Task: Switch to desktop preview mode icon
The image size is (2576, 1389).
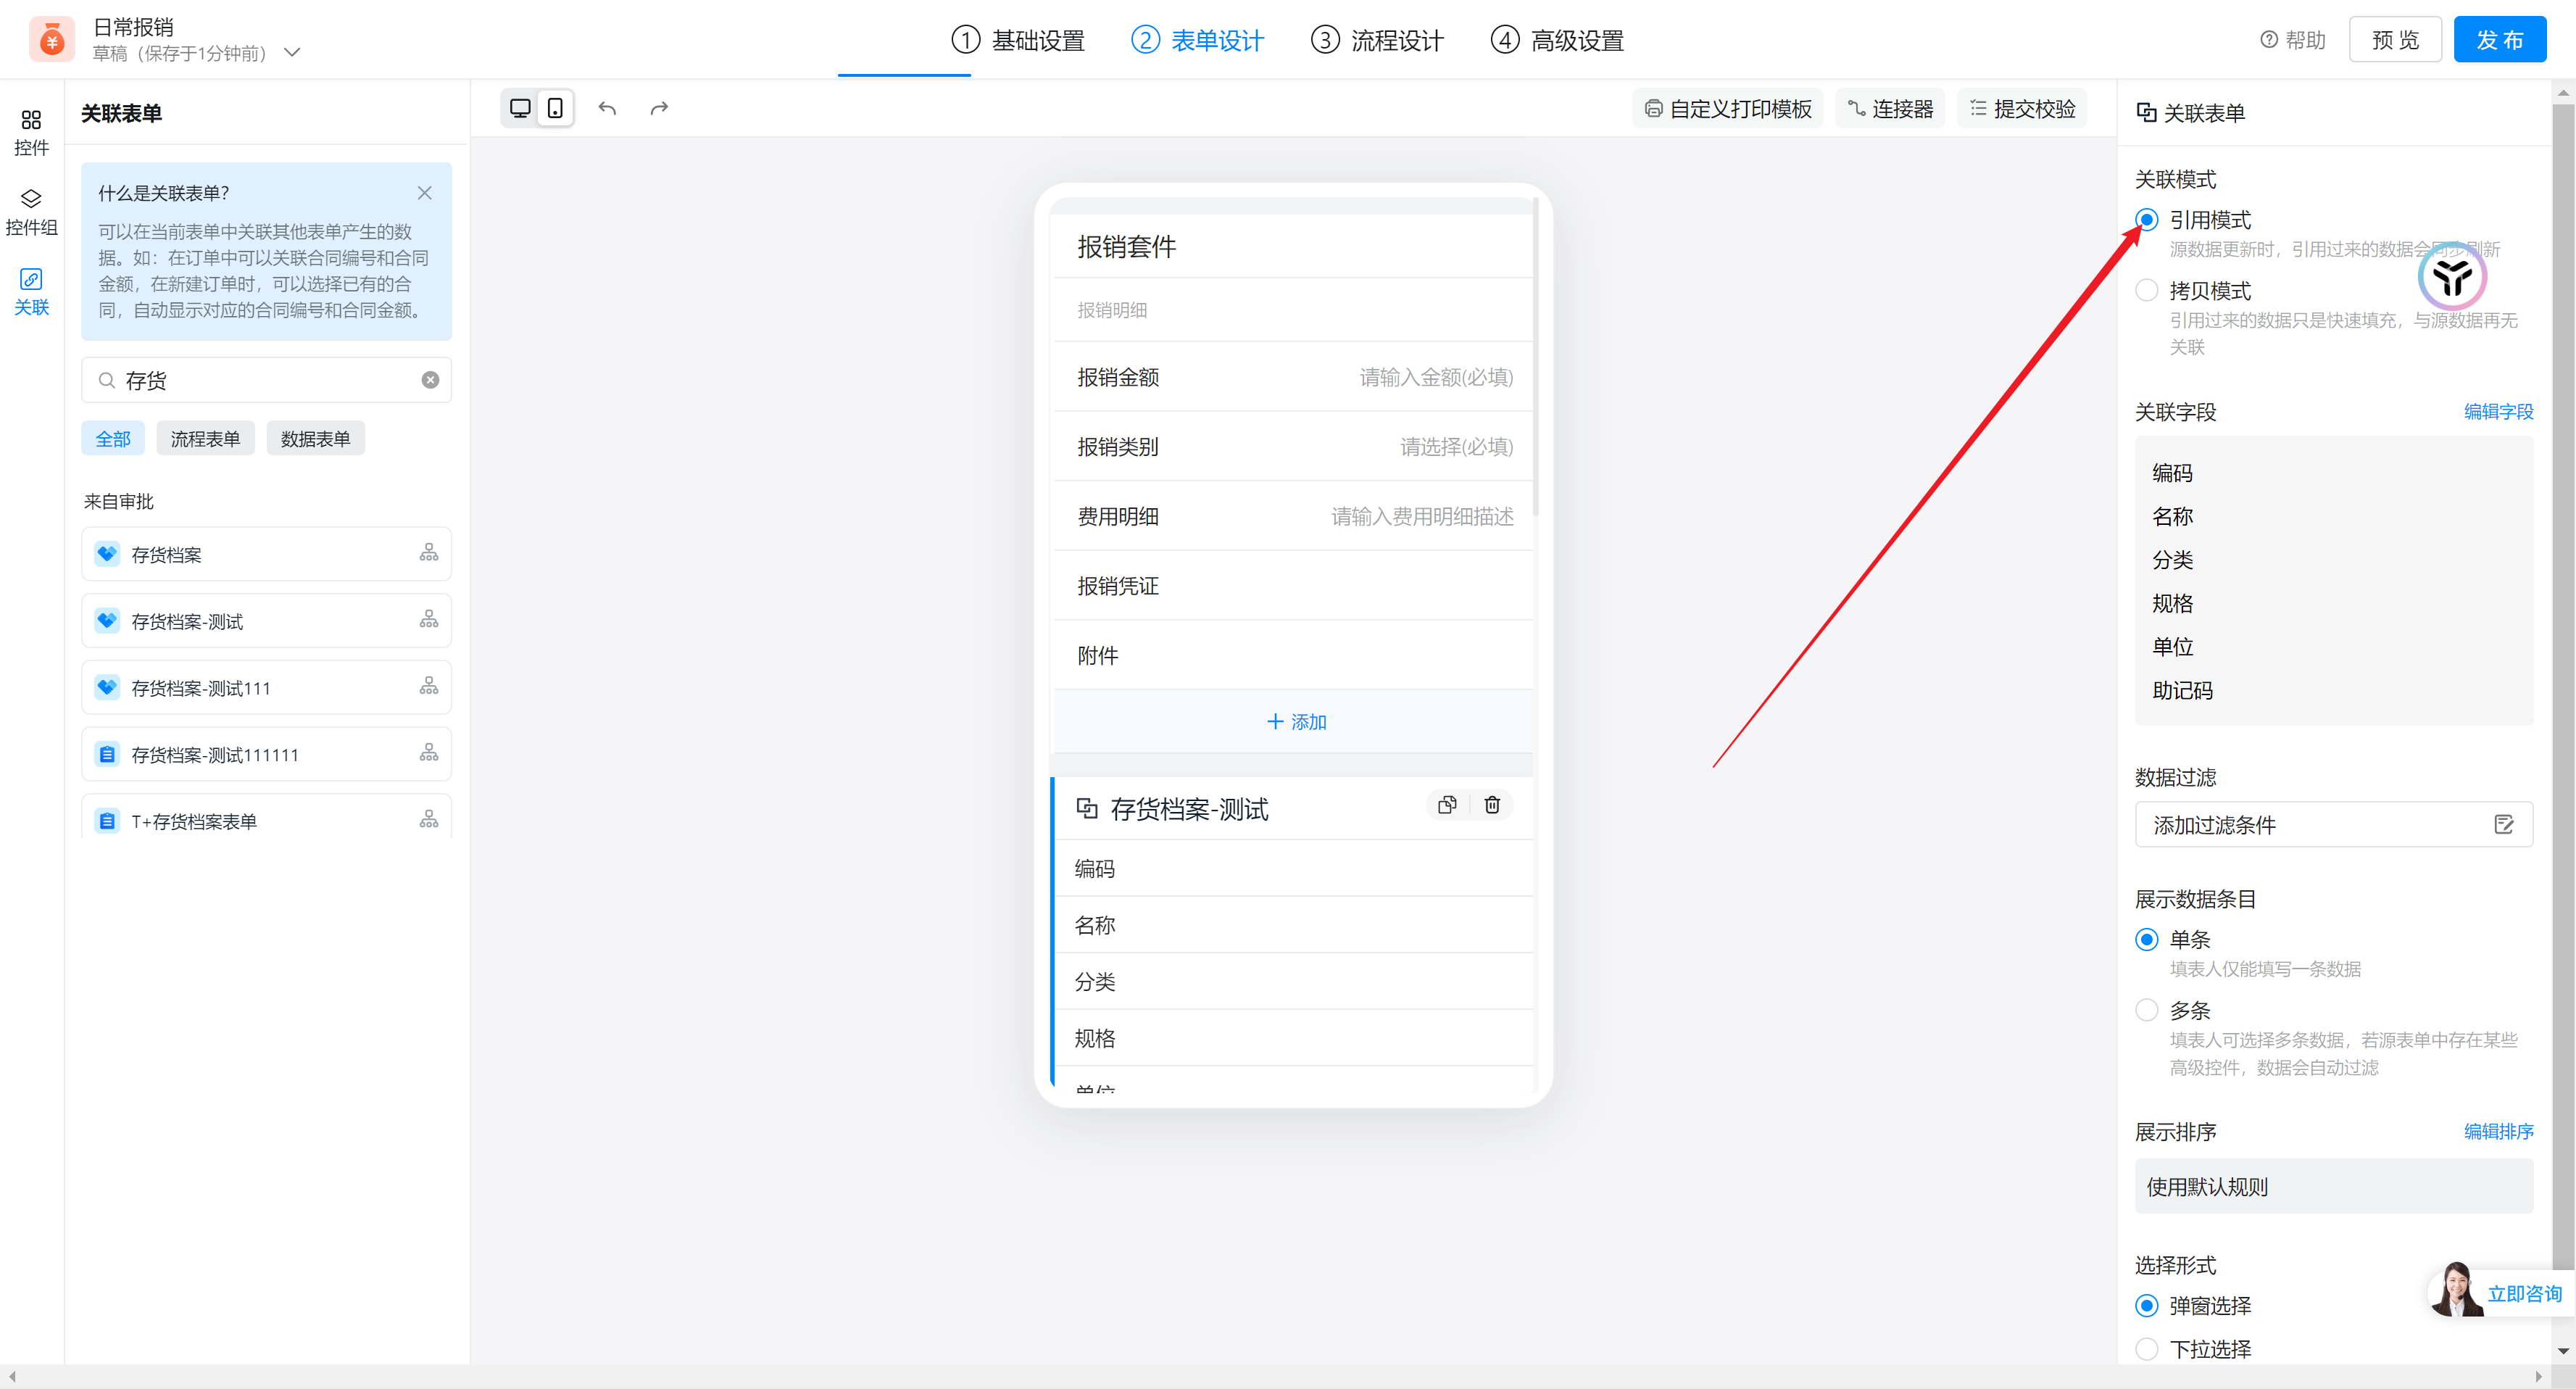Action: click(520, 108)
